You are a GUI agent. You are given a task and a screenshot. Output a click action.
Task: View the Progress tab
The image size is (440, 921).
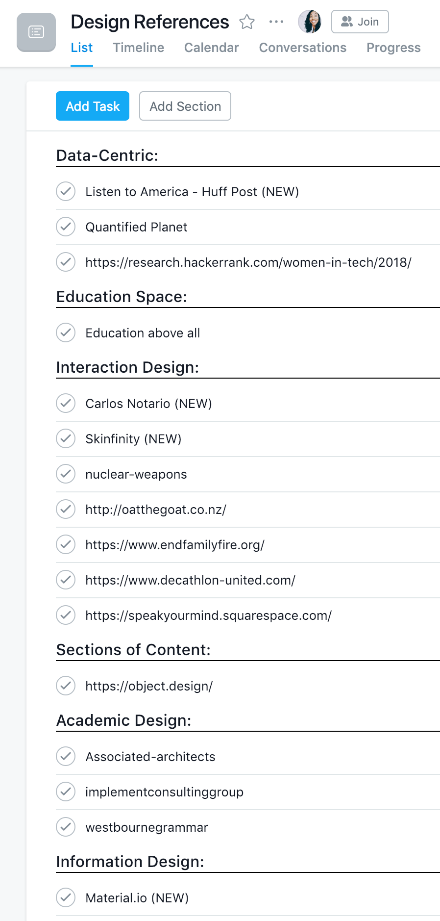pos(393,48)
